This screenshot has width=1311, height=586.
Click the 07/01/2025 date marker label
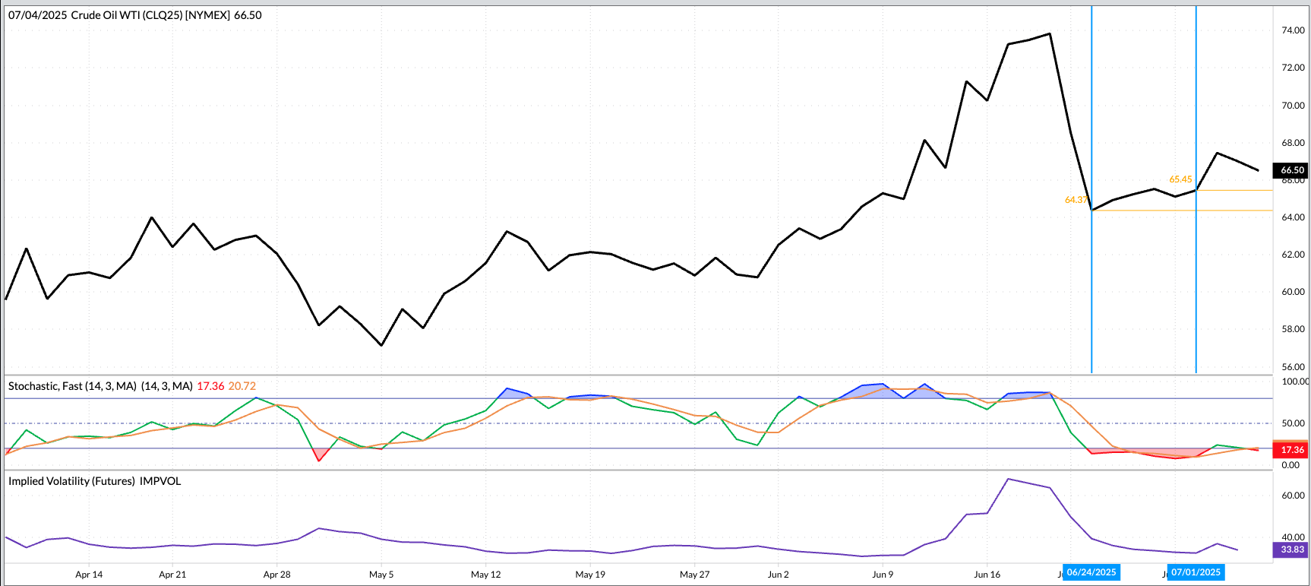pos(1196,572)
